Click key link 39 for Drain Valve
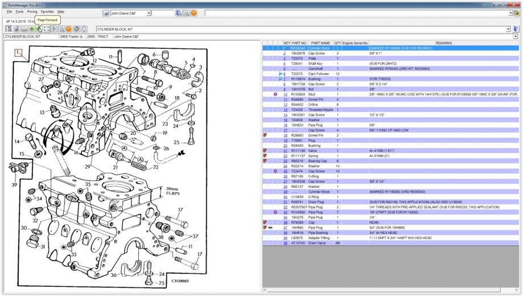523x296 pixels. [285, 243]
